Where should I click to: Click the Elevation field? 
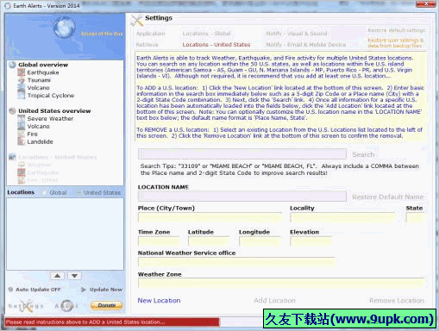[310, 241]
